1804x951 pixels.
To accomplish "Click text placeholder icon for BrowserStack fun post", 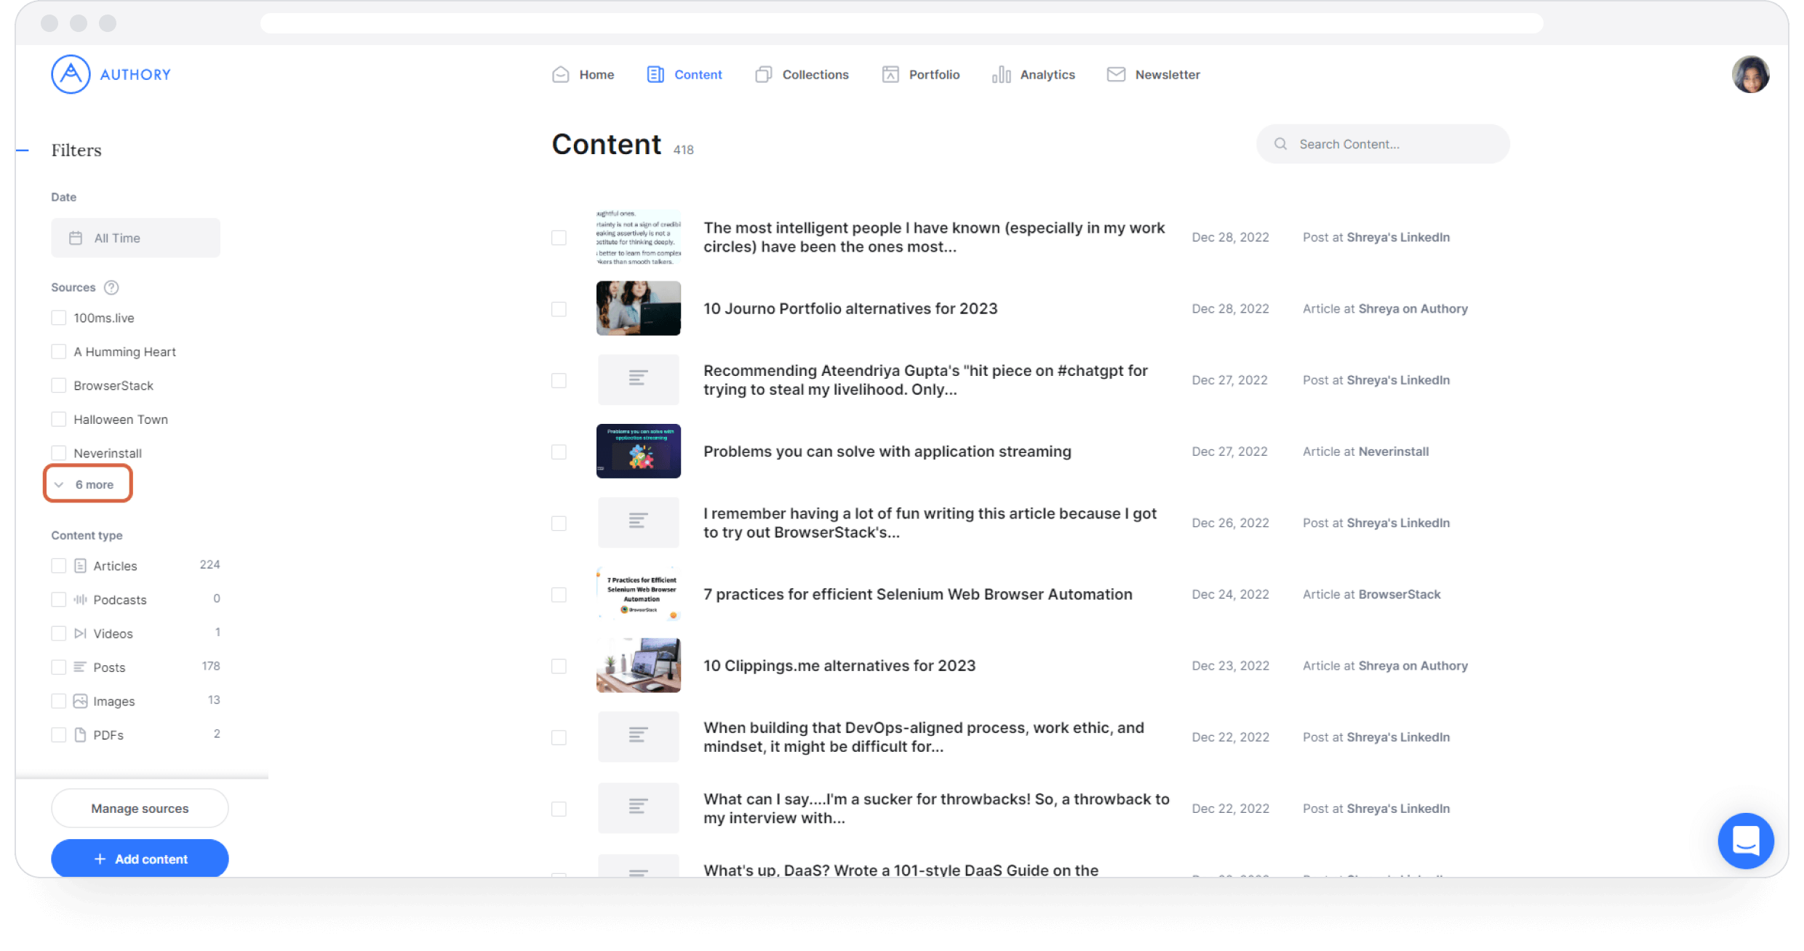I will point(638,522).
